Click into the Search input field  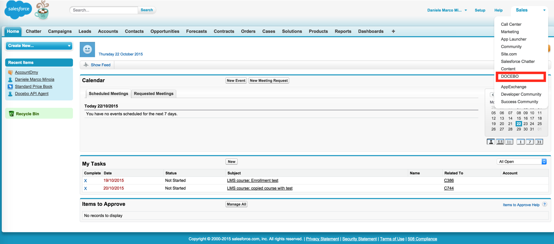(104, 10)
